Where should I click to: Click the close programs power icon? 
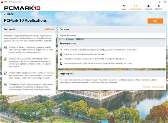(61, 59)
